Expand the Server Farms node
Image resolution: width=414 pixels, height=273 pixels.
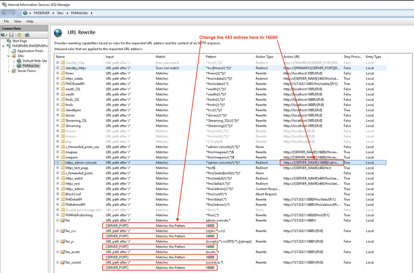coord(8,71)
